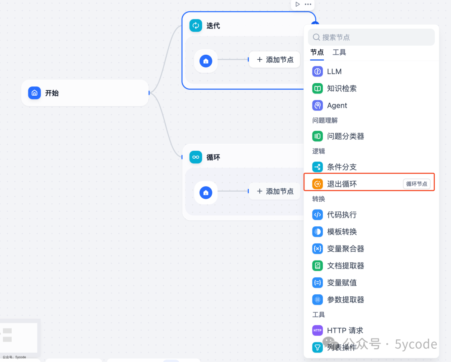Click the 代码执行 label
This screenshot has width=451, height=362.
(342, 215)
